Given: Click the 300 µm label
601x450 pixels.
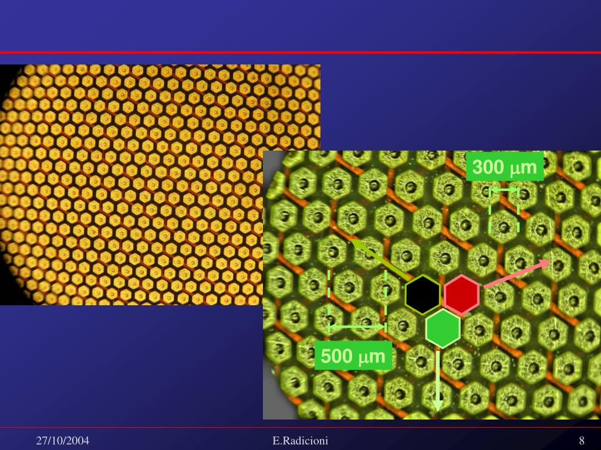Looking at the screenshot, I should 505,166.
